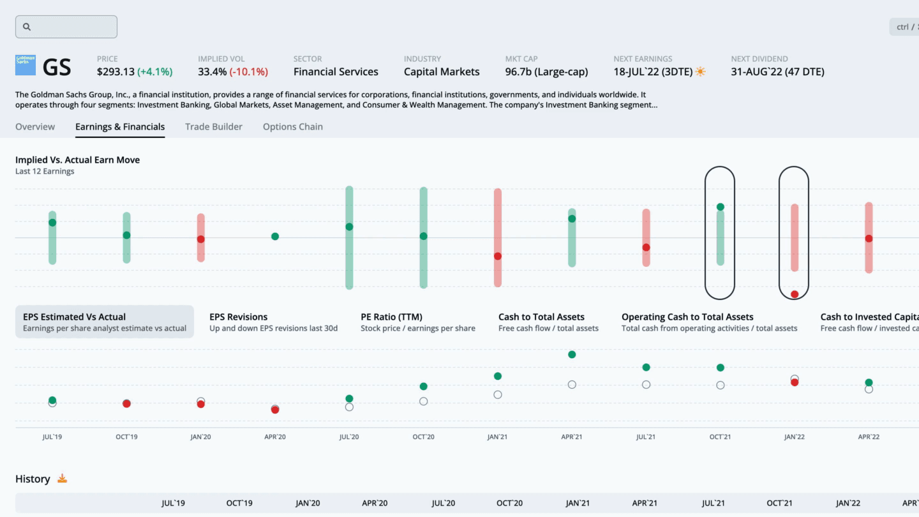Click OCT'21 hollow estimated EPS dot
Screen dimensions: 919x517
(720, 385)
